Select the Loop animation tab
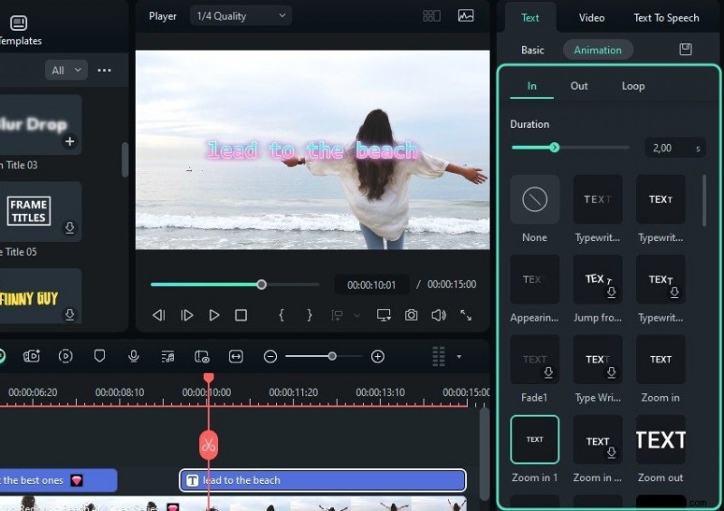 633,86
